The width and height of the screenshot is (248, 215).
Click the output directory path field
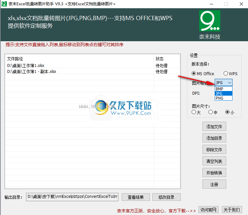pyautogui.click(x=72, y=197)
